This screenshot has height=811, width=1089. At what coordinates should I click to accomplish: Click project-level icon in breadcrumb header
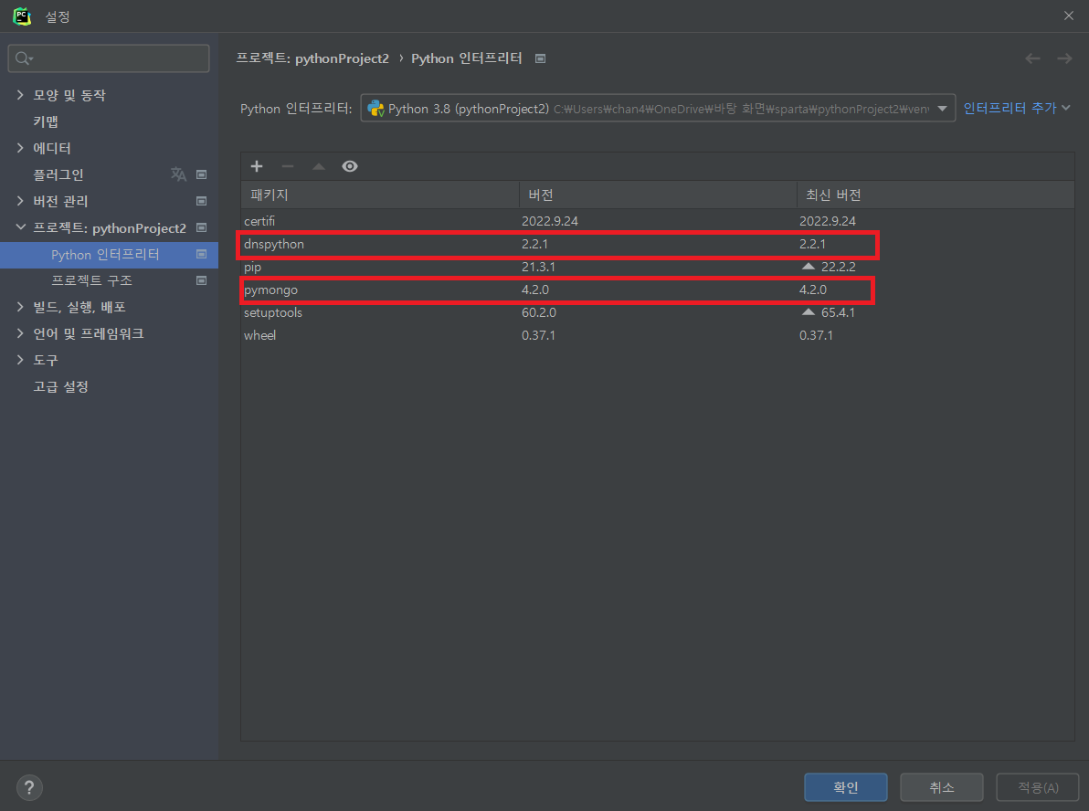[540, 58]
